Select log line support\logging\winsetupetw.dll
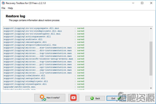This screenshot has height=104, width=156. click(44, 84)
